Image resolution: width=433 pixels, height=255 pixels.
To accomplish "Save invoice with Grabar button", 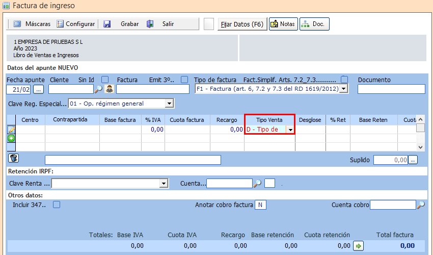I will point(121,24).
